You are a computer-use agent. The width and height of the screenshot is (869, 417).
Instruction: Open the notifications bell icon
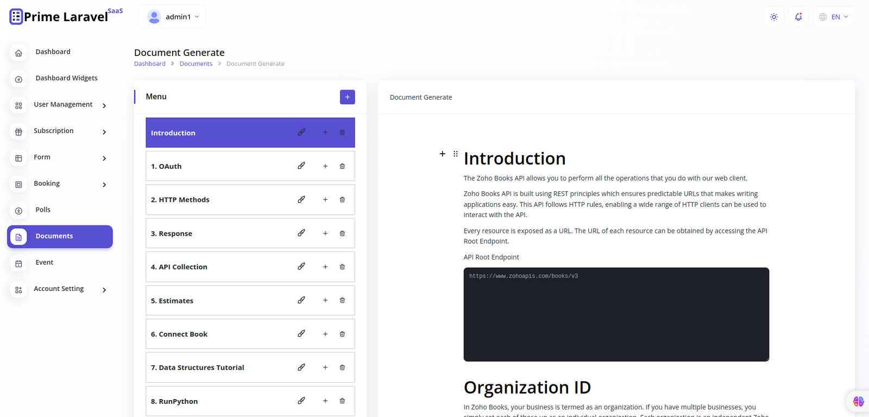[x=798, y=17]
